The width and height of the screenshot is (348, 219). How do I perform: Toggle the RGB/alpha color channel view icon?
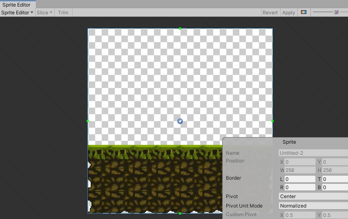pyautogui.click(x=303, y=12)
